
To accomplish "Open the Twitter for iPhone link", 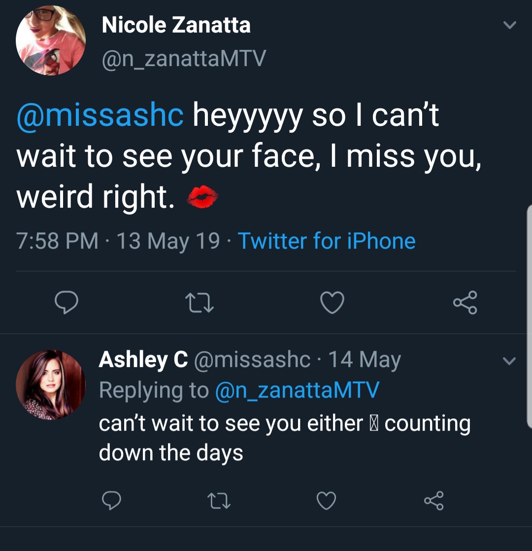I will [327, 241].
